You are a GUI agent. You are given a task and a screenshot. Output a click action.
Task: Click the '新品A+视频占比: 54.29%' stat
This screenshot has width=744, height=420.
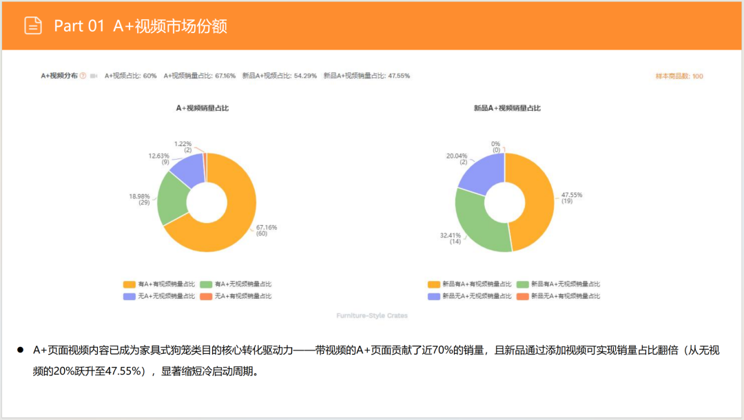point(280,76)
